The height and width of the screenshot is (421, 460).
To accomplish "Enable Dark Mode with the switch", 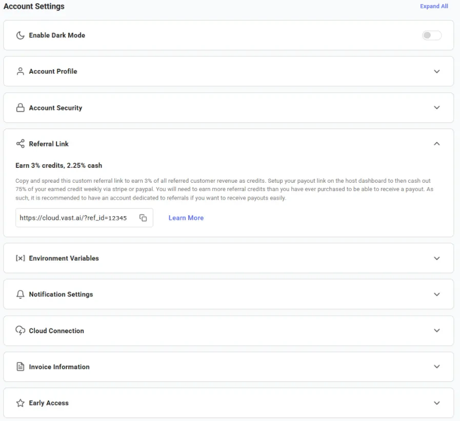I will tap(431, 35).
